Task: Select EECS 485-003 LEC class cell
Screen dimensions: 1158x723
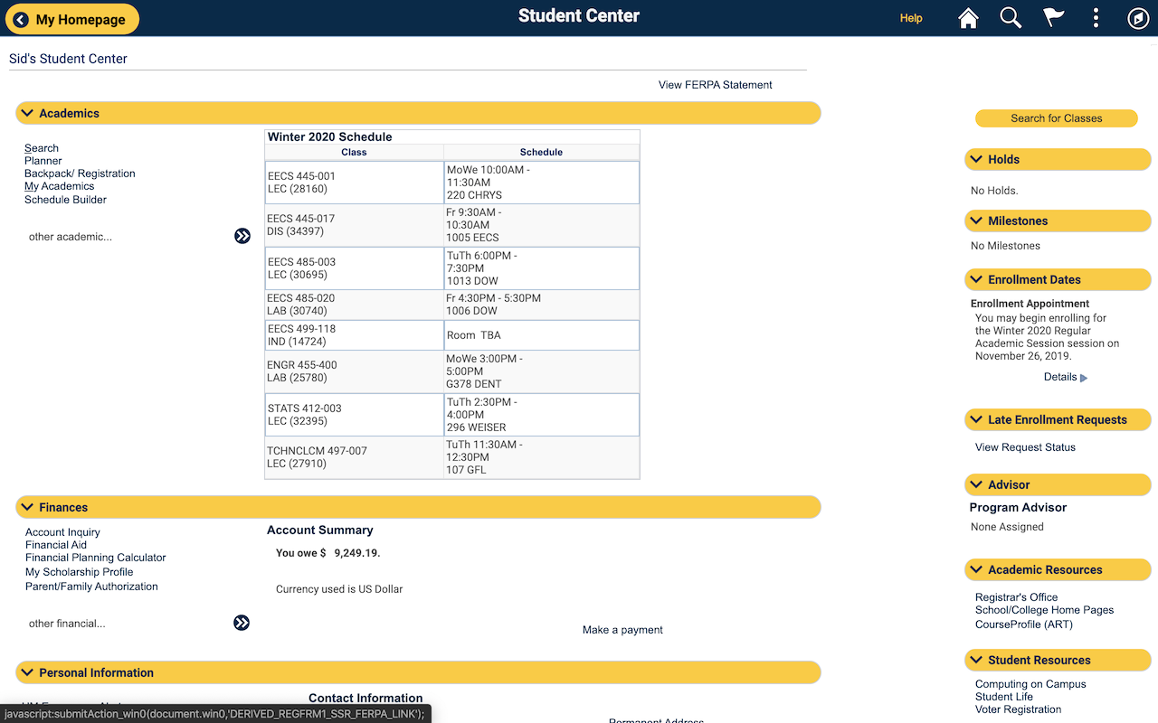Action: (355, 268)
